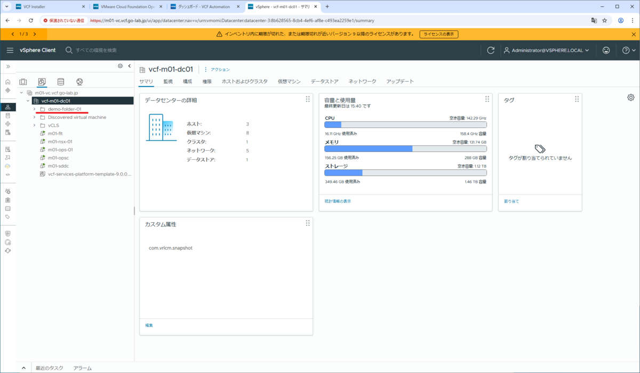Go to previous banner notification arrow
Image resolution: width=640 pixels, height=373 pixels.
click(x=13, y=34)
